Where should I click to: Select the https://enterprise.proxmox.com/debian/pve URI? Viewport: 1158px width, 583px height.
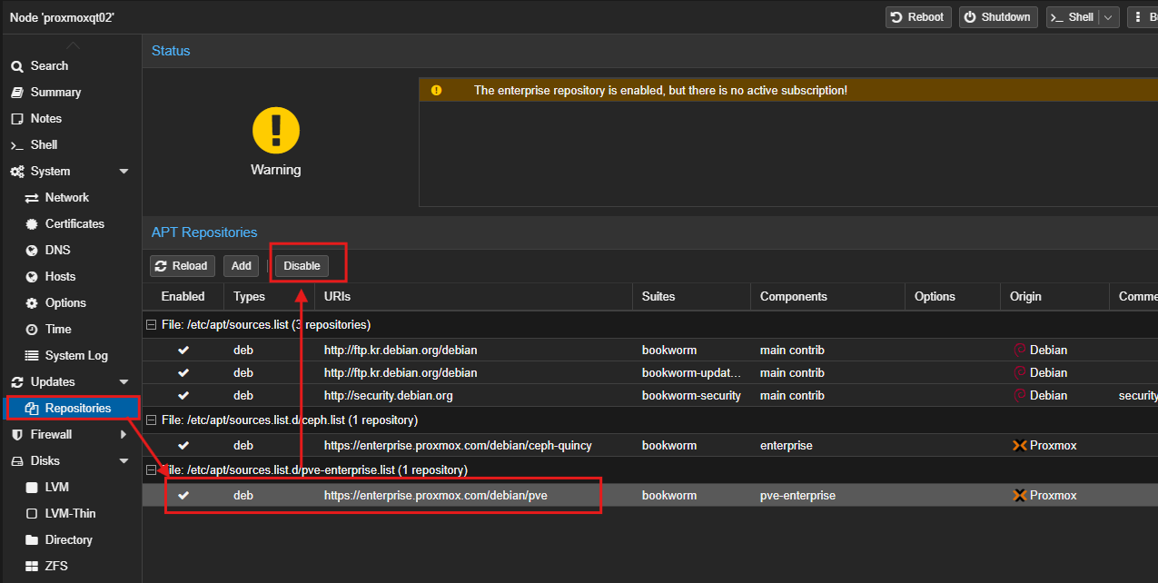coord(436,495)
